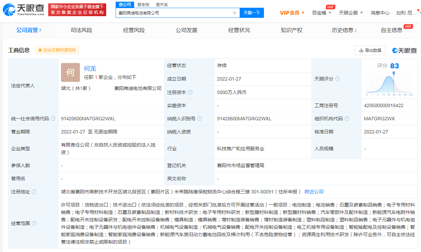
Task: Click help icon next to 注册地址
Action: click(34, 192)
